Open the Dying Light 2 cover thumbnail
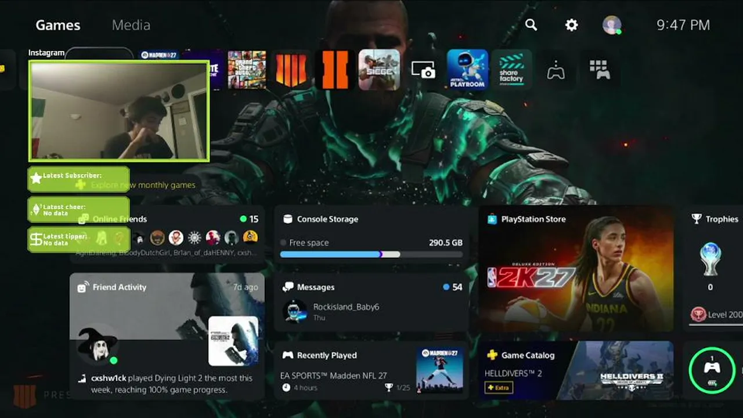The height and width of the screenshot is (418, 743). click(233, 341)
